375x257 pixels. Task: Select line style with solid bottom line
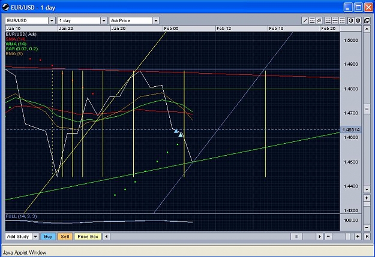[328, 20]
